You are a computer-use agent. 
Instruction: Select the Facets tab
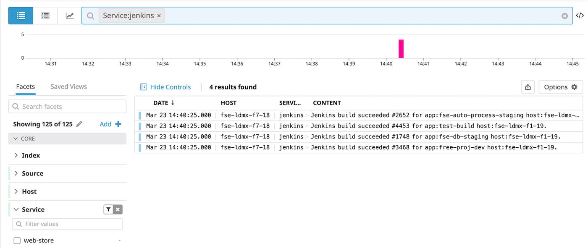(x=25, y=86)
